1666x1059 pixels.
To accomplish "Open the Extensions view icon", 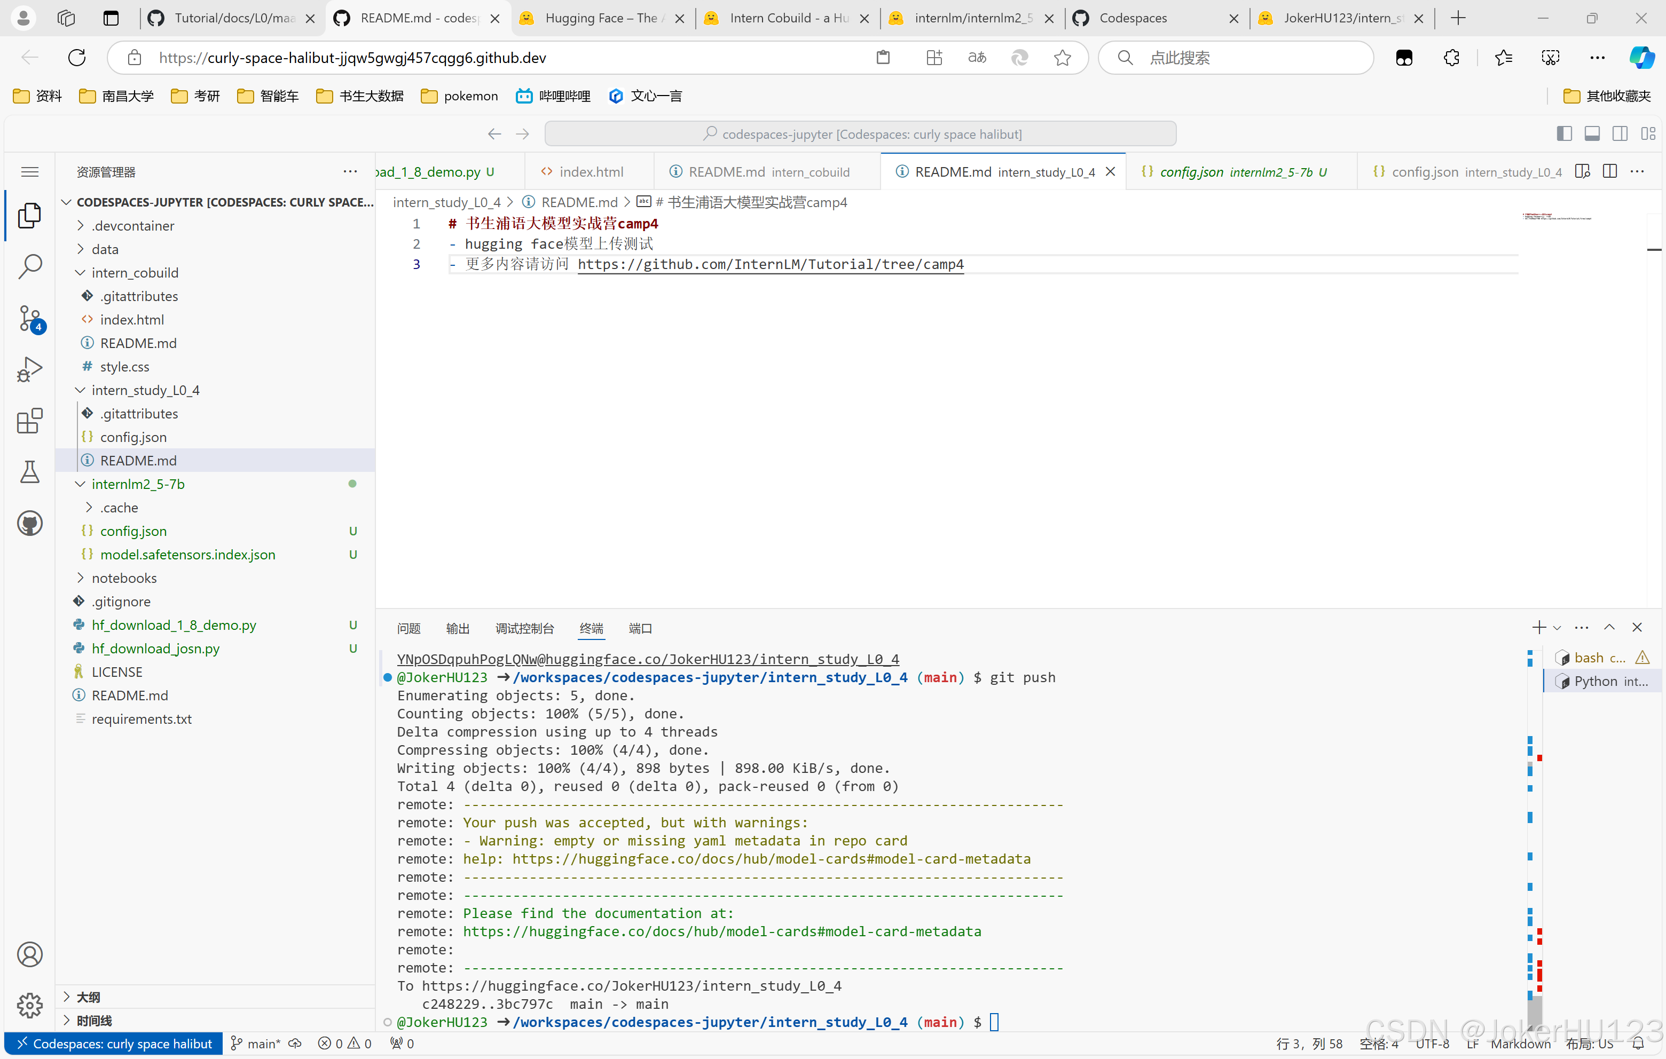I will (x=30, y=421).
